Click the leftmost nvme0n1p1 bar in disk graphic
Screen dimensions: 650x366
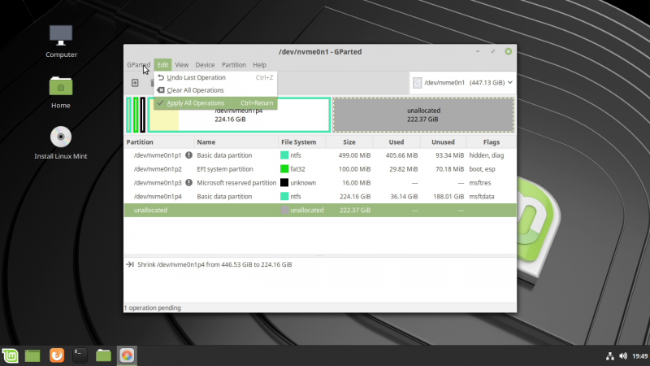coord(128,115)
